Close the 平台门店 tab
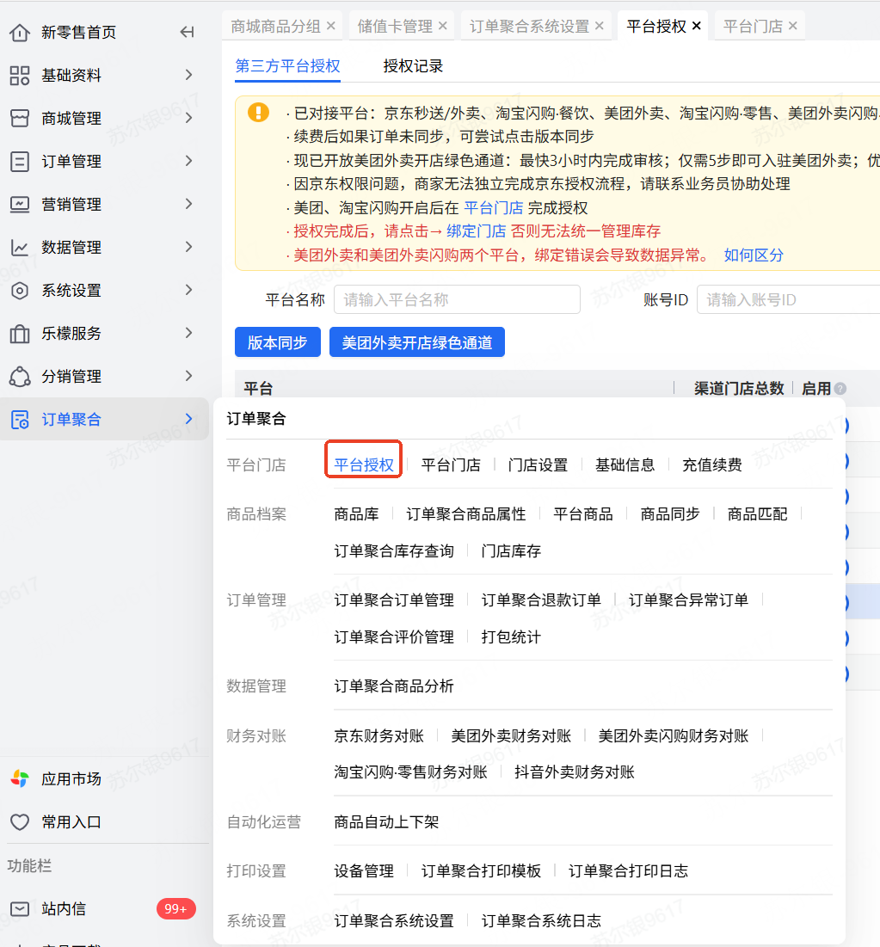This screenshot has width=880, height=947. click(x=793, y=26)
